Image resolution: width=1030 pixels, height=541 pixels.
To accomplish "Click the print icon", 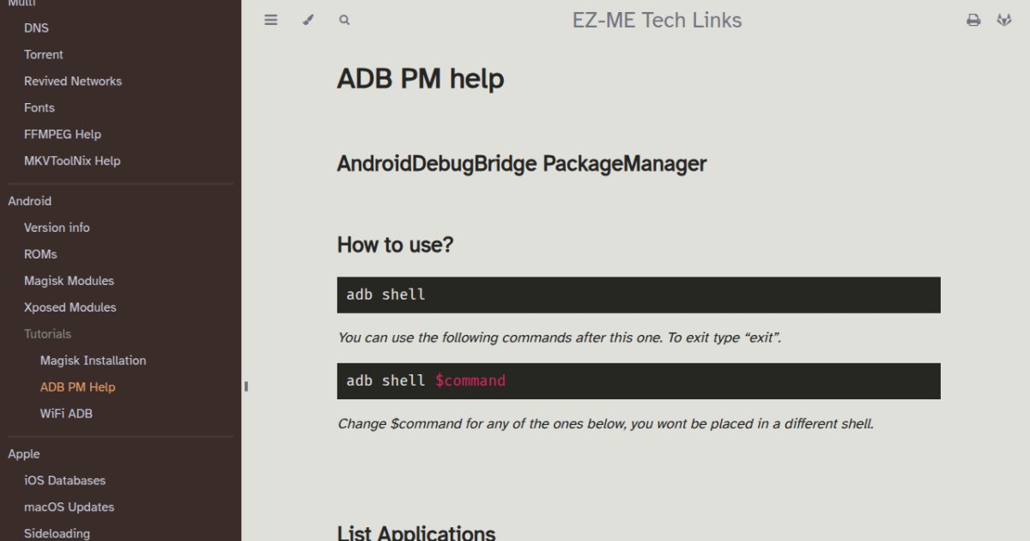I will pyautogui.click(x=973, y=20).
